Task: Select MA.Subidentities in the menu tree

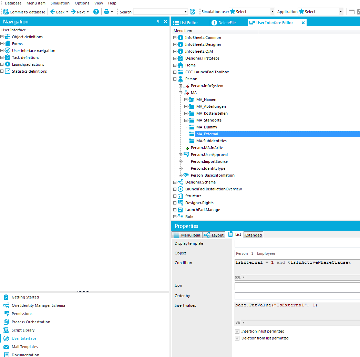Action: (212, 141)
